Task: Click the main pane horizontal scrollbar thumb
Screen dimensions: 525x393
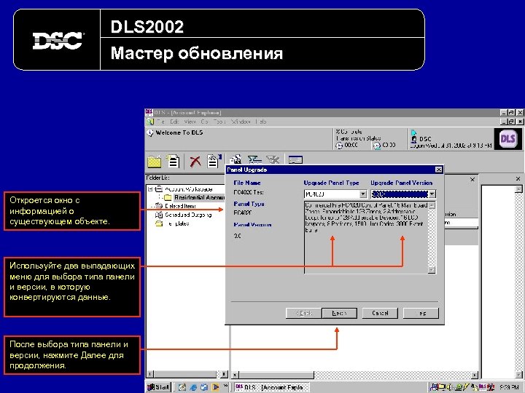Action: (x=276, y=375)
